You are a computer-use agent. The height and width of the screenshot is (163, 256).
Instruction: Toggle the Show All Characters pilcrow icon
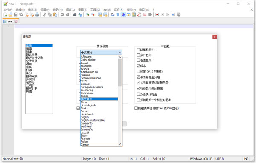tap(118, 15)
